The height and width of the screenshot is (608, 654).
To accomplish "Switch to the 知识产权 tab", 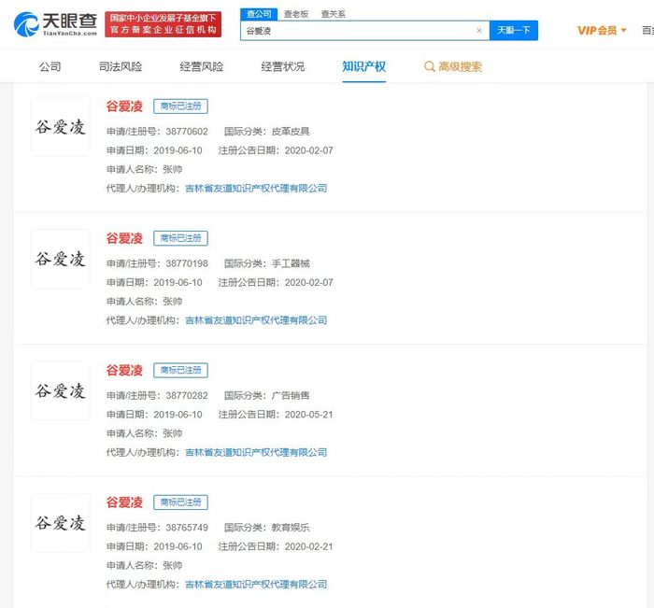I will pyautogui.click(x=364, y=66).
